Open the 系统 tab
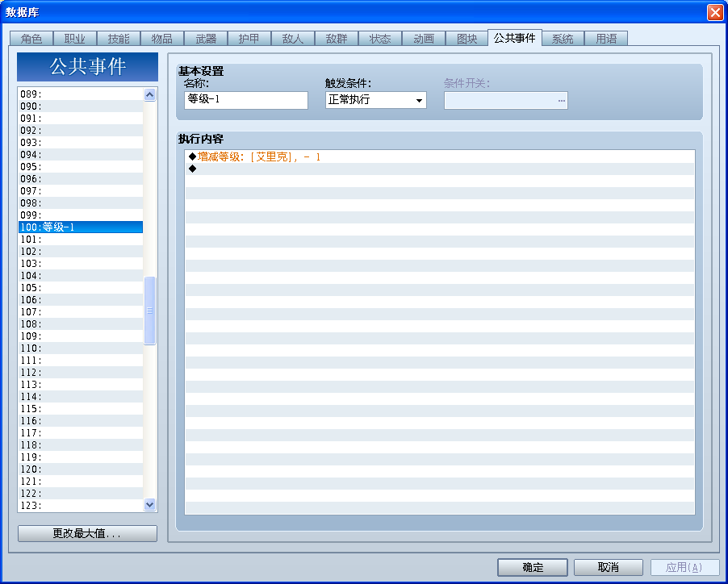 click(563, 39)
